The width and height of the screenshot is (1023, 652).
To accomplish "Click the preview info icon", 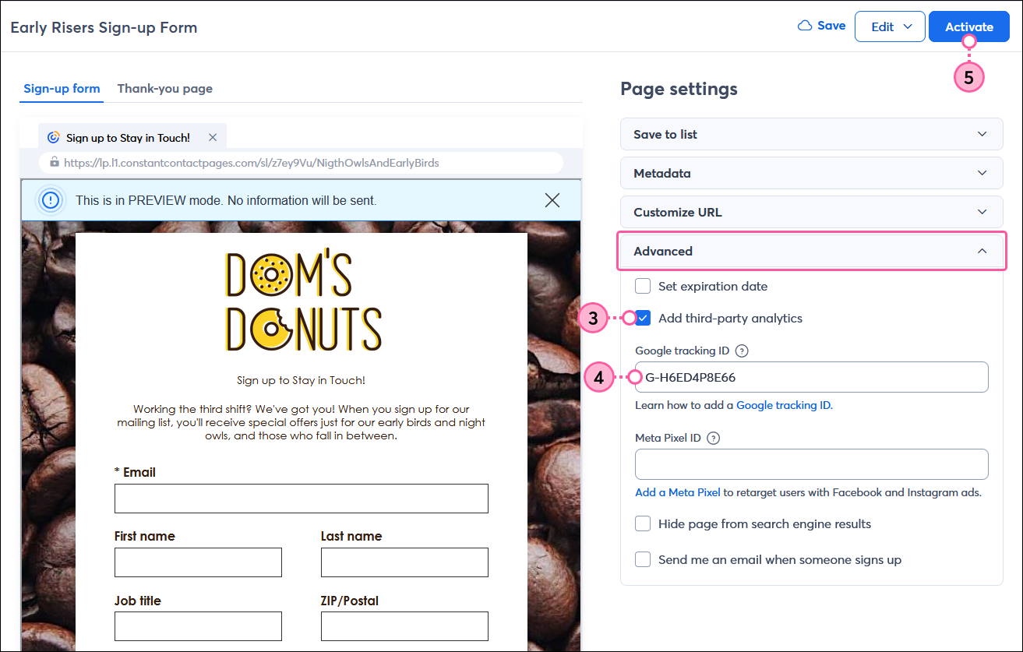I will (x=51, y=200).
